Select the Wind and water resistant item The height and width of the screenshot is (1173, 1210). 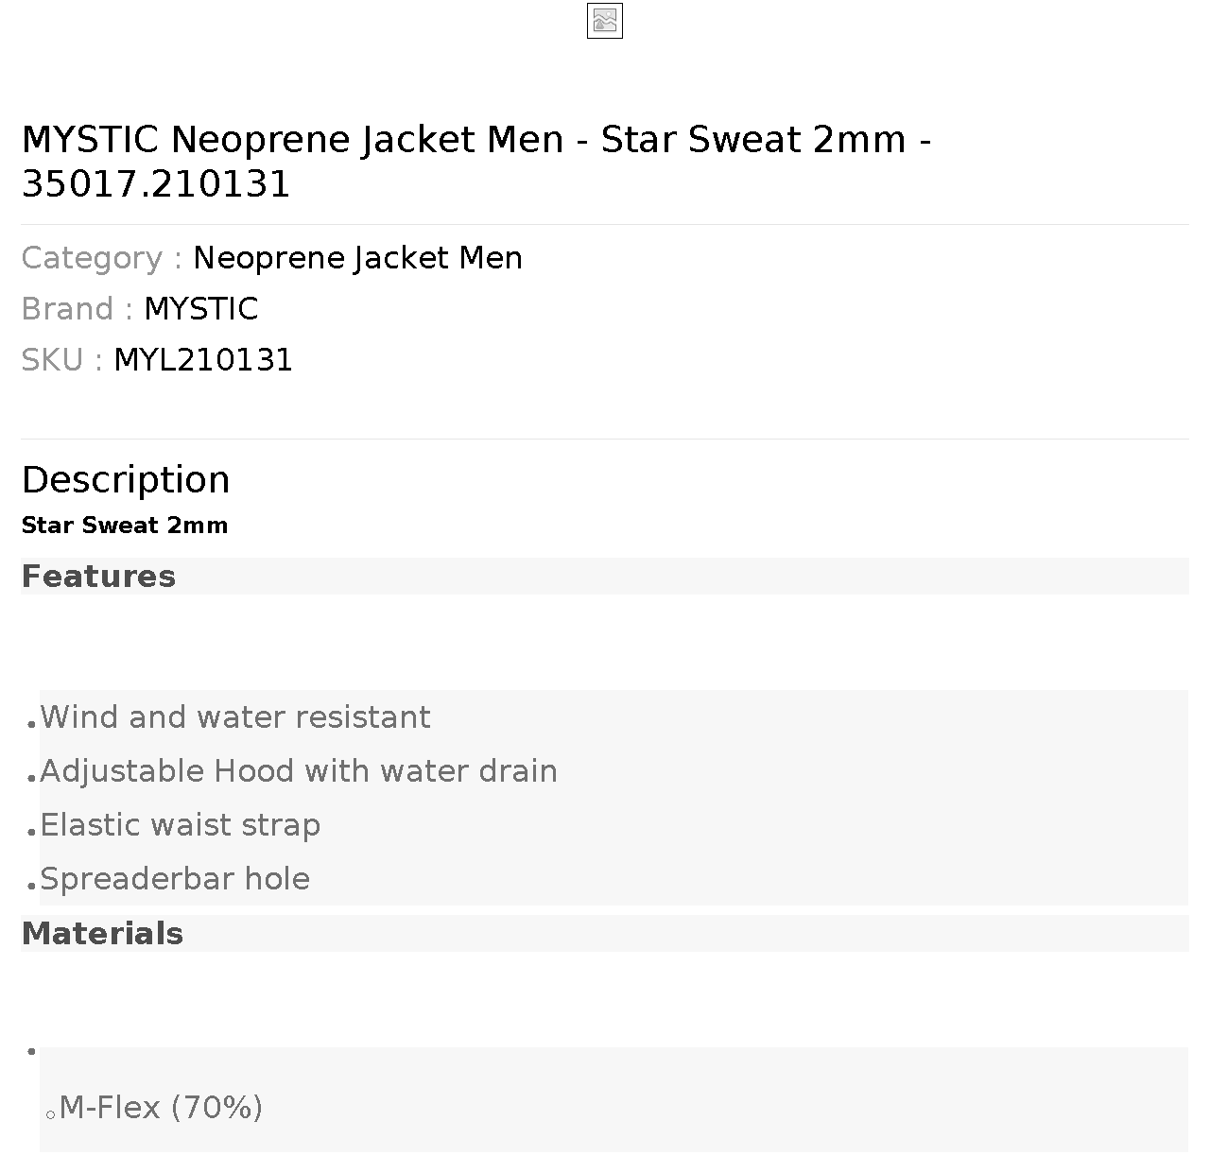pos(234,717)
